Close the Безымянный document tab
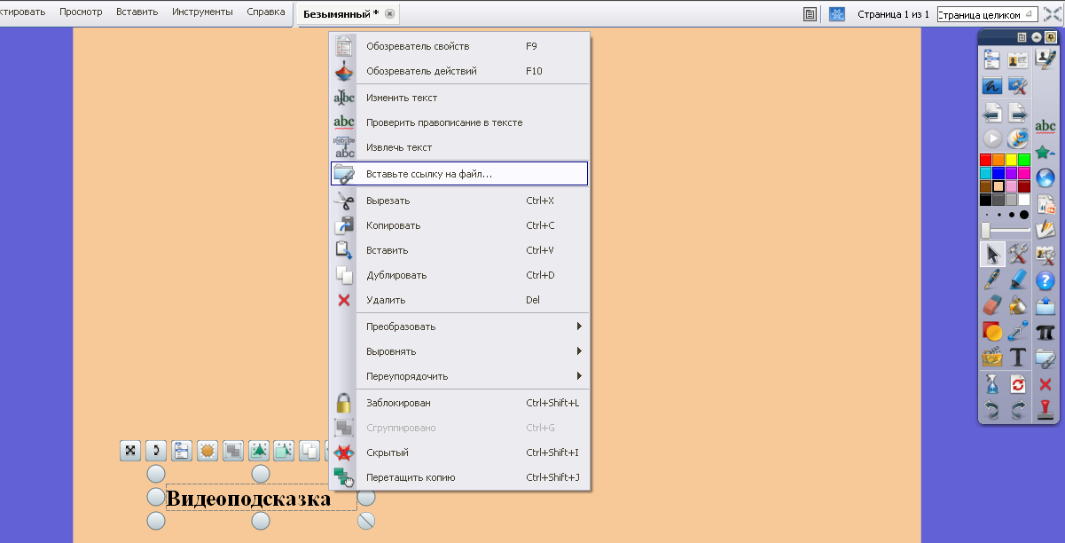 (x=390, y=14)
